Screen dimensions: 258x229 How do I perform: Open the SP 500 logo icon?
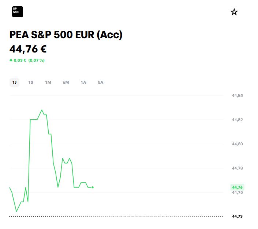click(18, 12)
